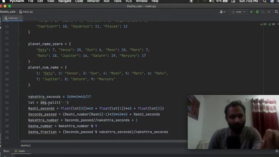Toggle fold marker at line 21 closing brace
The image size is (279, 157).
[x=19, y=85]
